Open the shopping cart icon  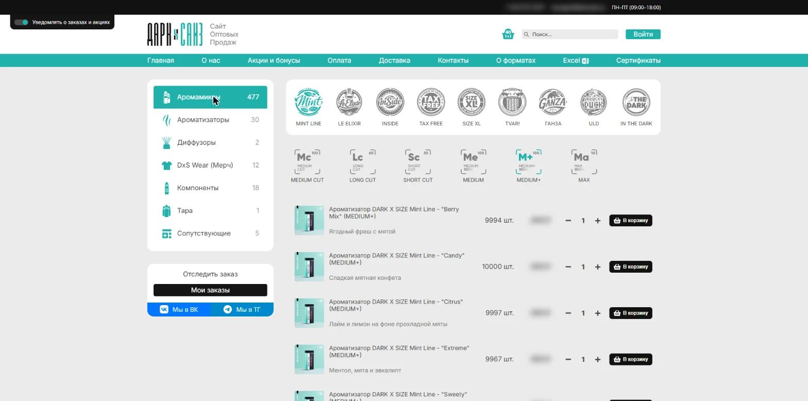click(508, 34)
